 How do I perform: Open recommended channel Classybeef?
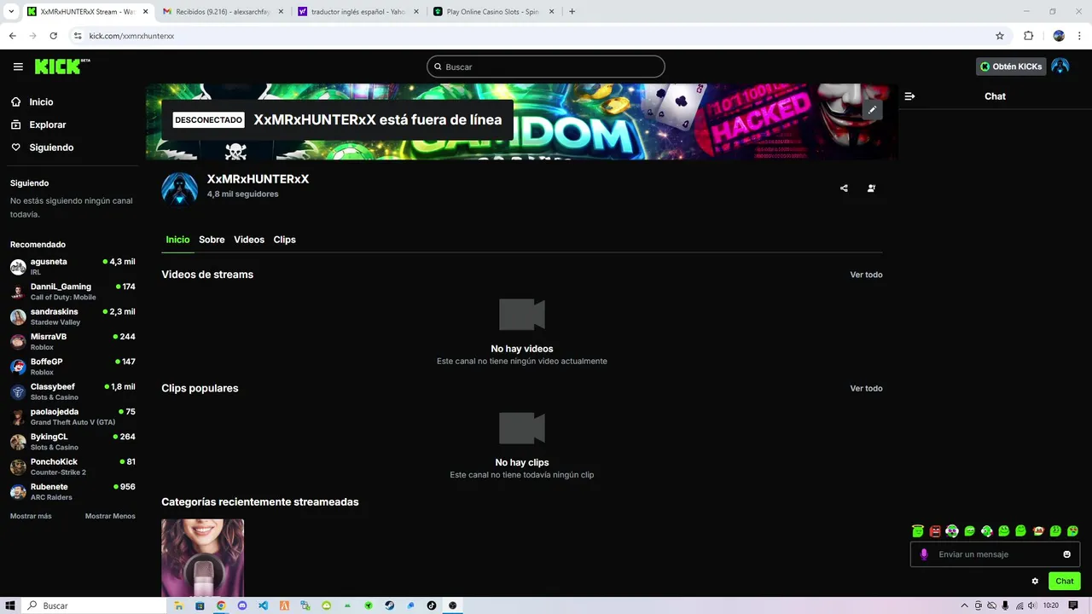73,391
